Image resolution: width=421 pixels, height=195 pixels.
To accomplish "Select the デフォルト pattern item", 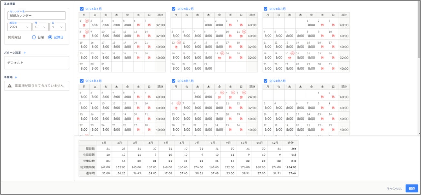I will pos(36,63).
